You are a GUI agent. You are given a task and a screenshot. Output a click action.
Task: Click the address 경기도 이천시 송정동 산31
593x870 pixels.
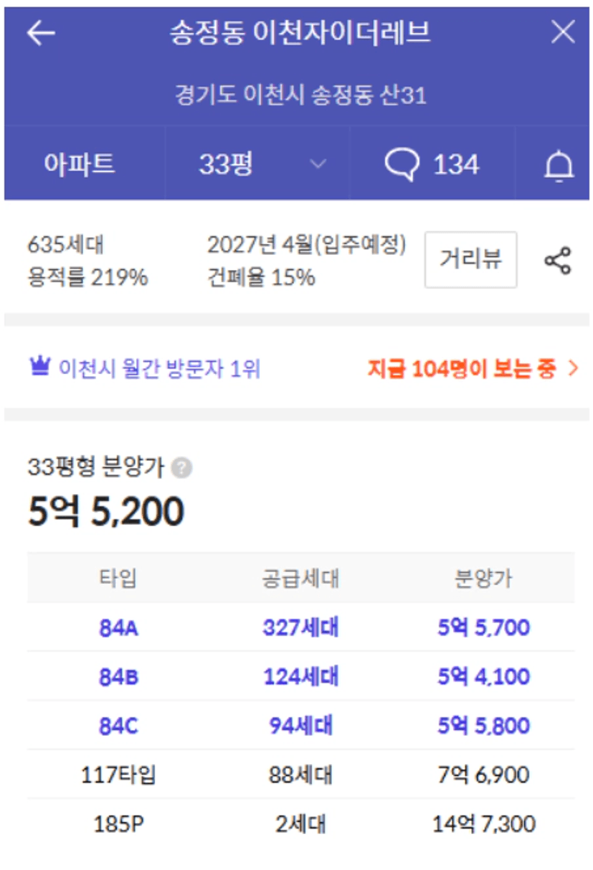301,95
